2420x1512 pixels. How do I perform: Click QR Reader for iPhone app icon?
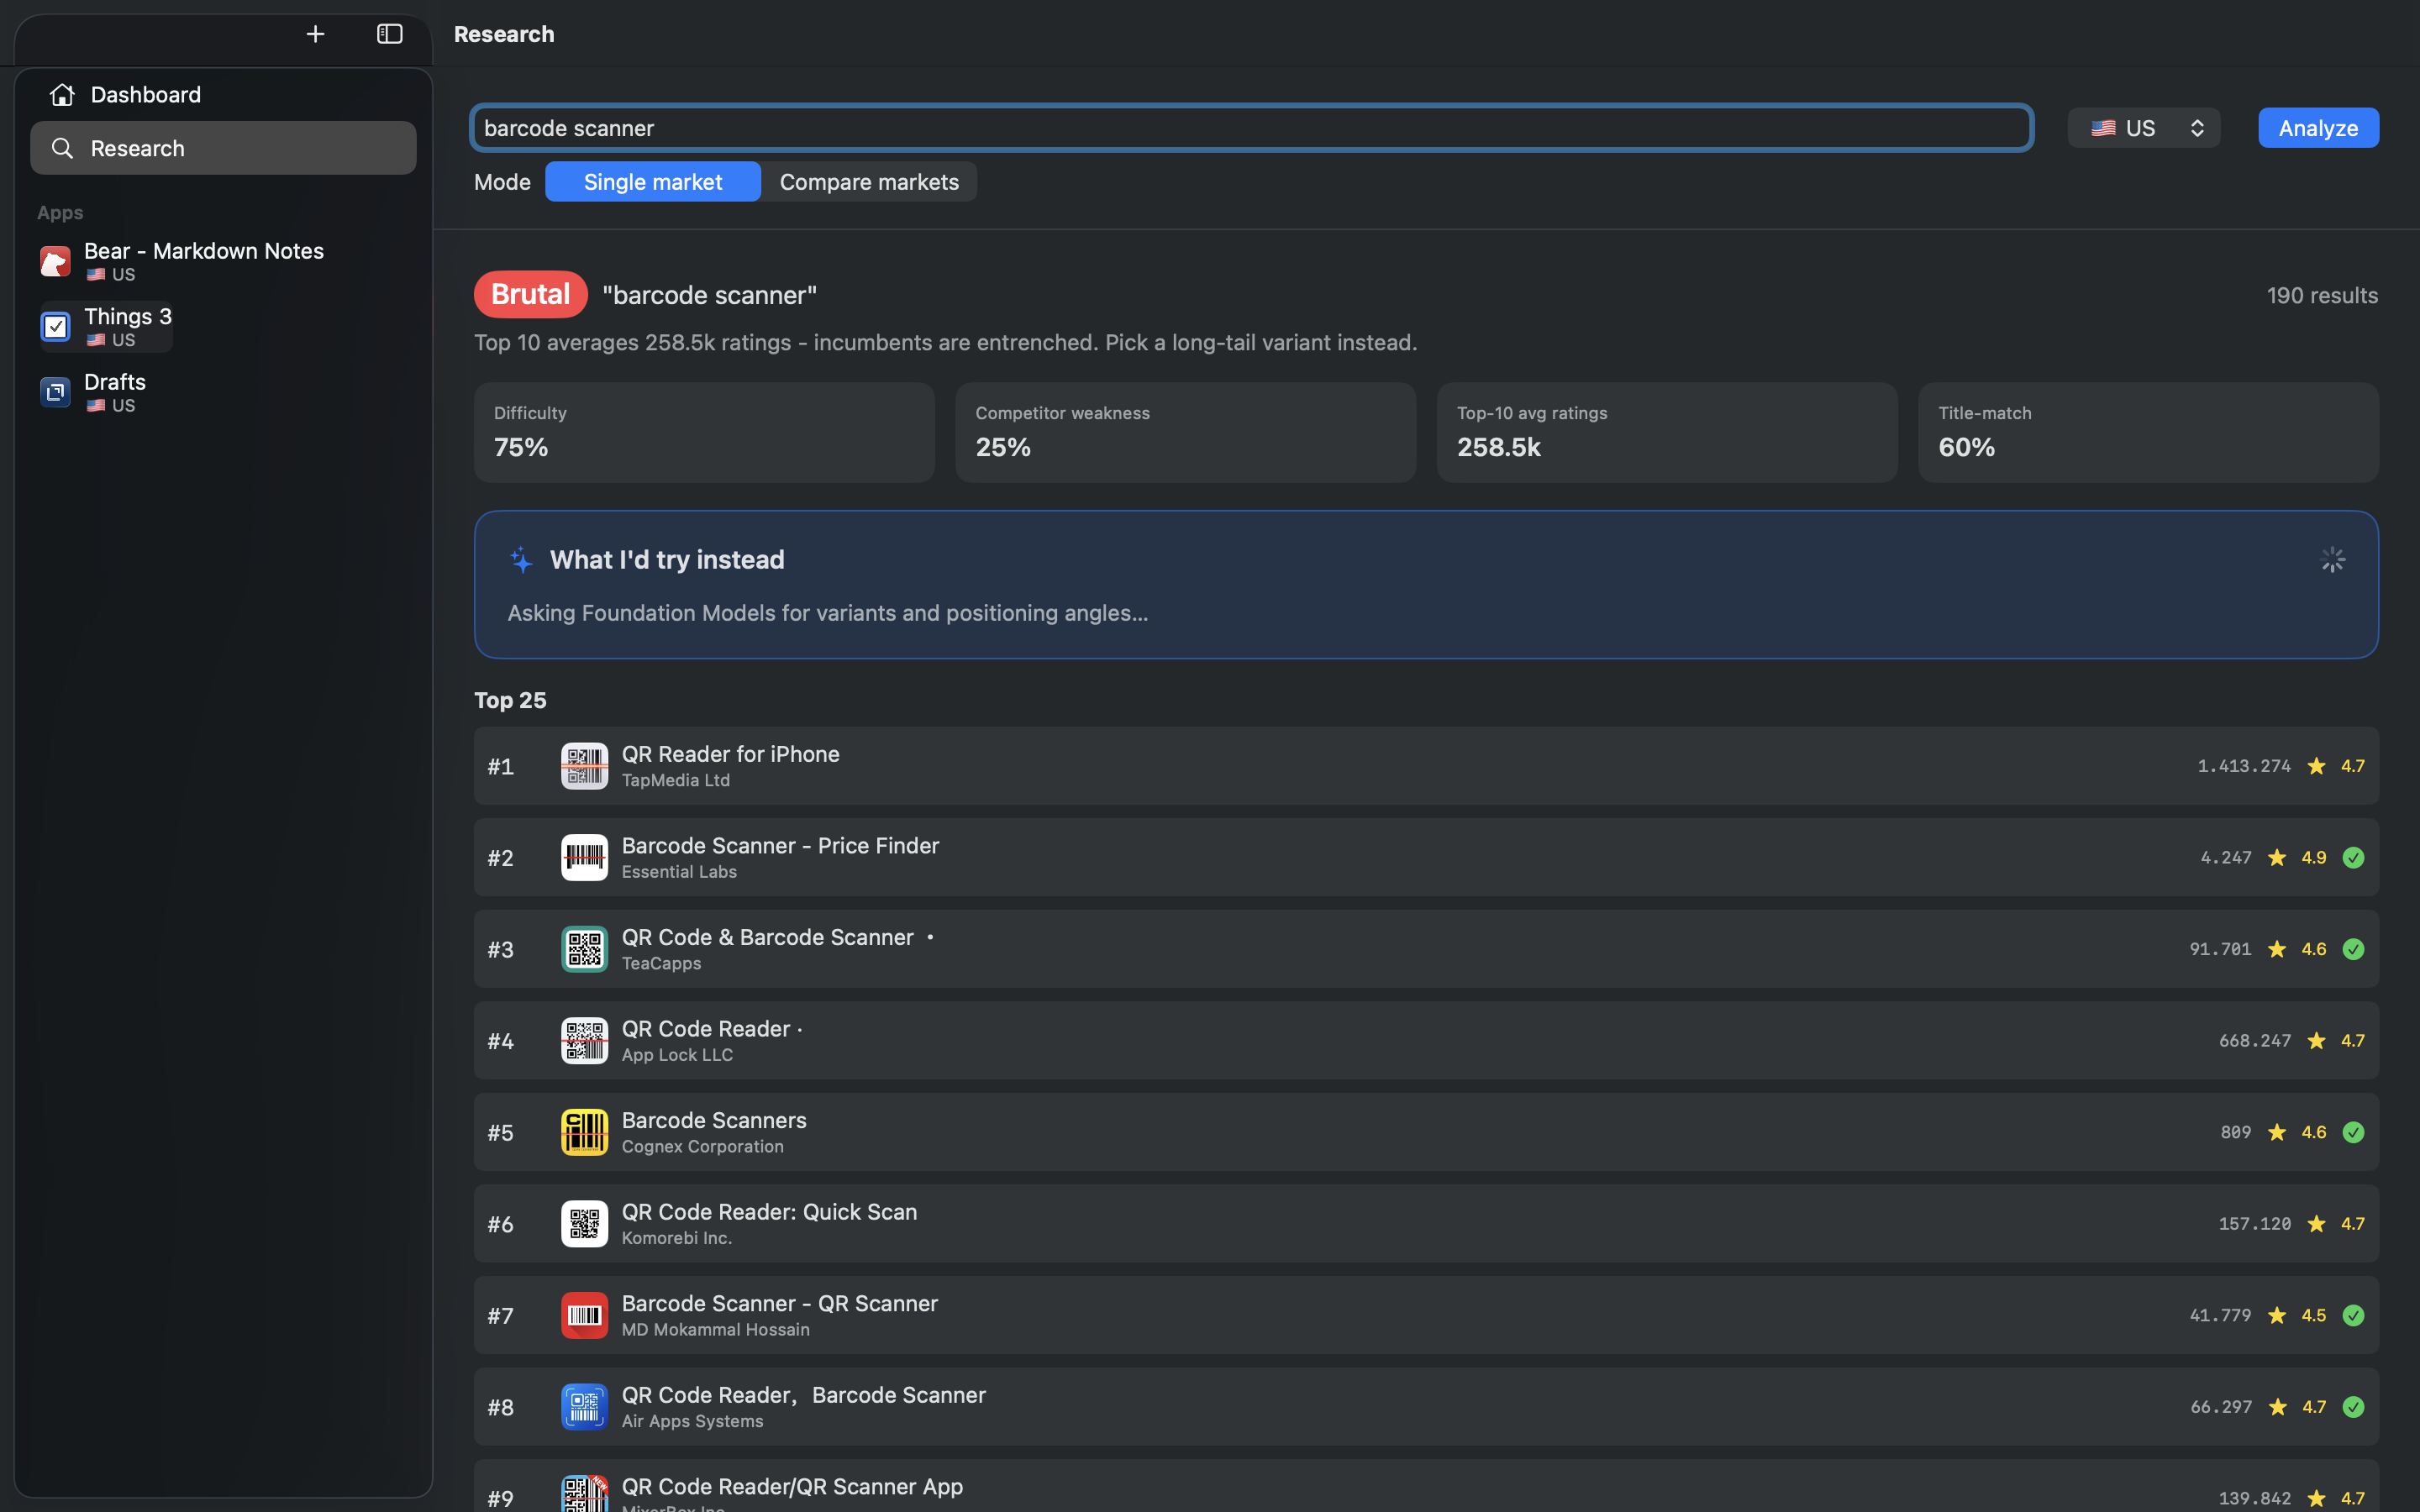coord(584,766)
